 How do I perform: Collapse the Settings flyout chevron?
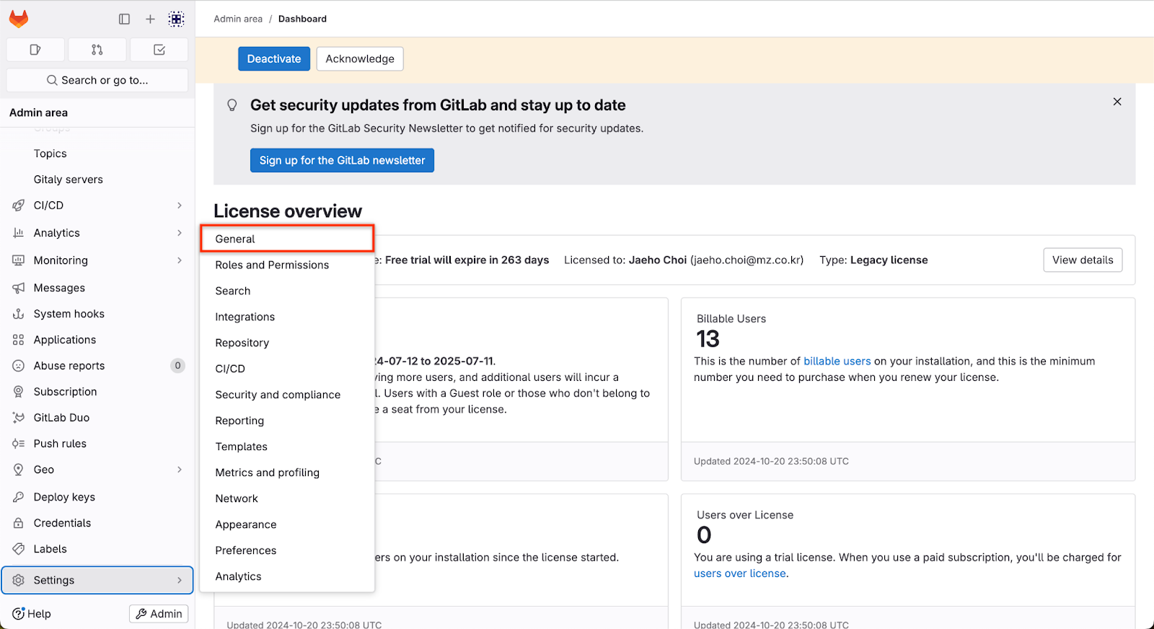[180, 580]
